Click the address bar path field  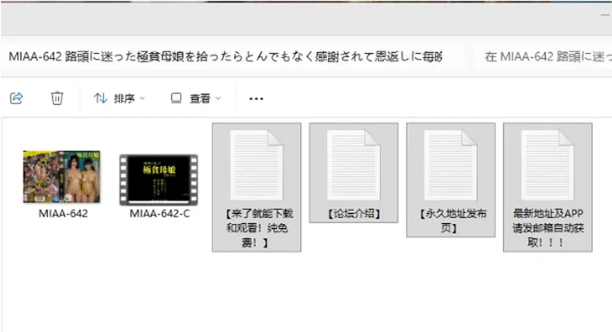coord(233,57)
